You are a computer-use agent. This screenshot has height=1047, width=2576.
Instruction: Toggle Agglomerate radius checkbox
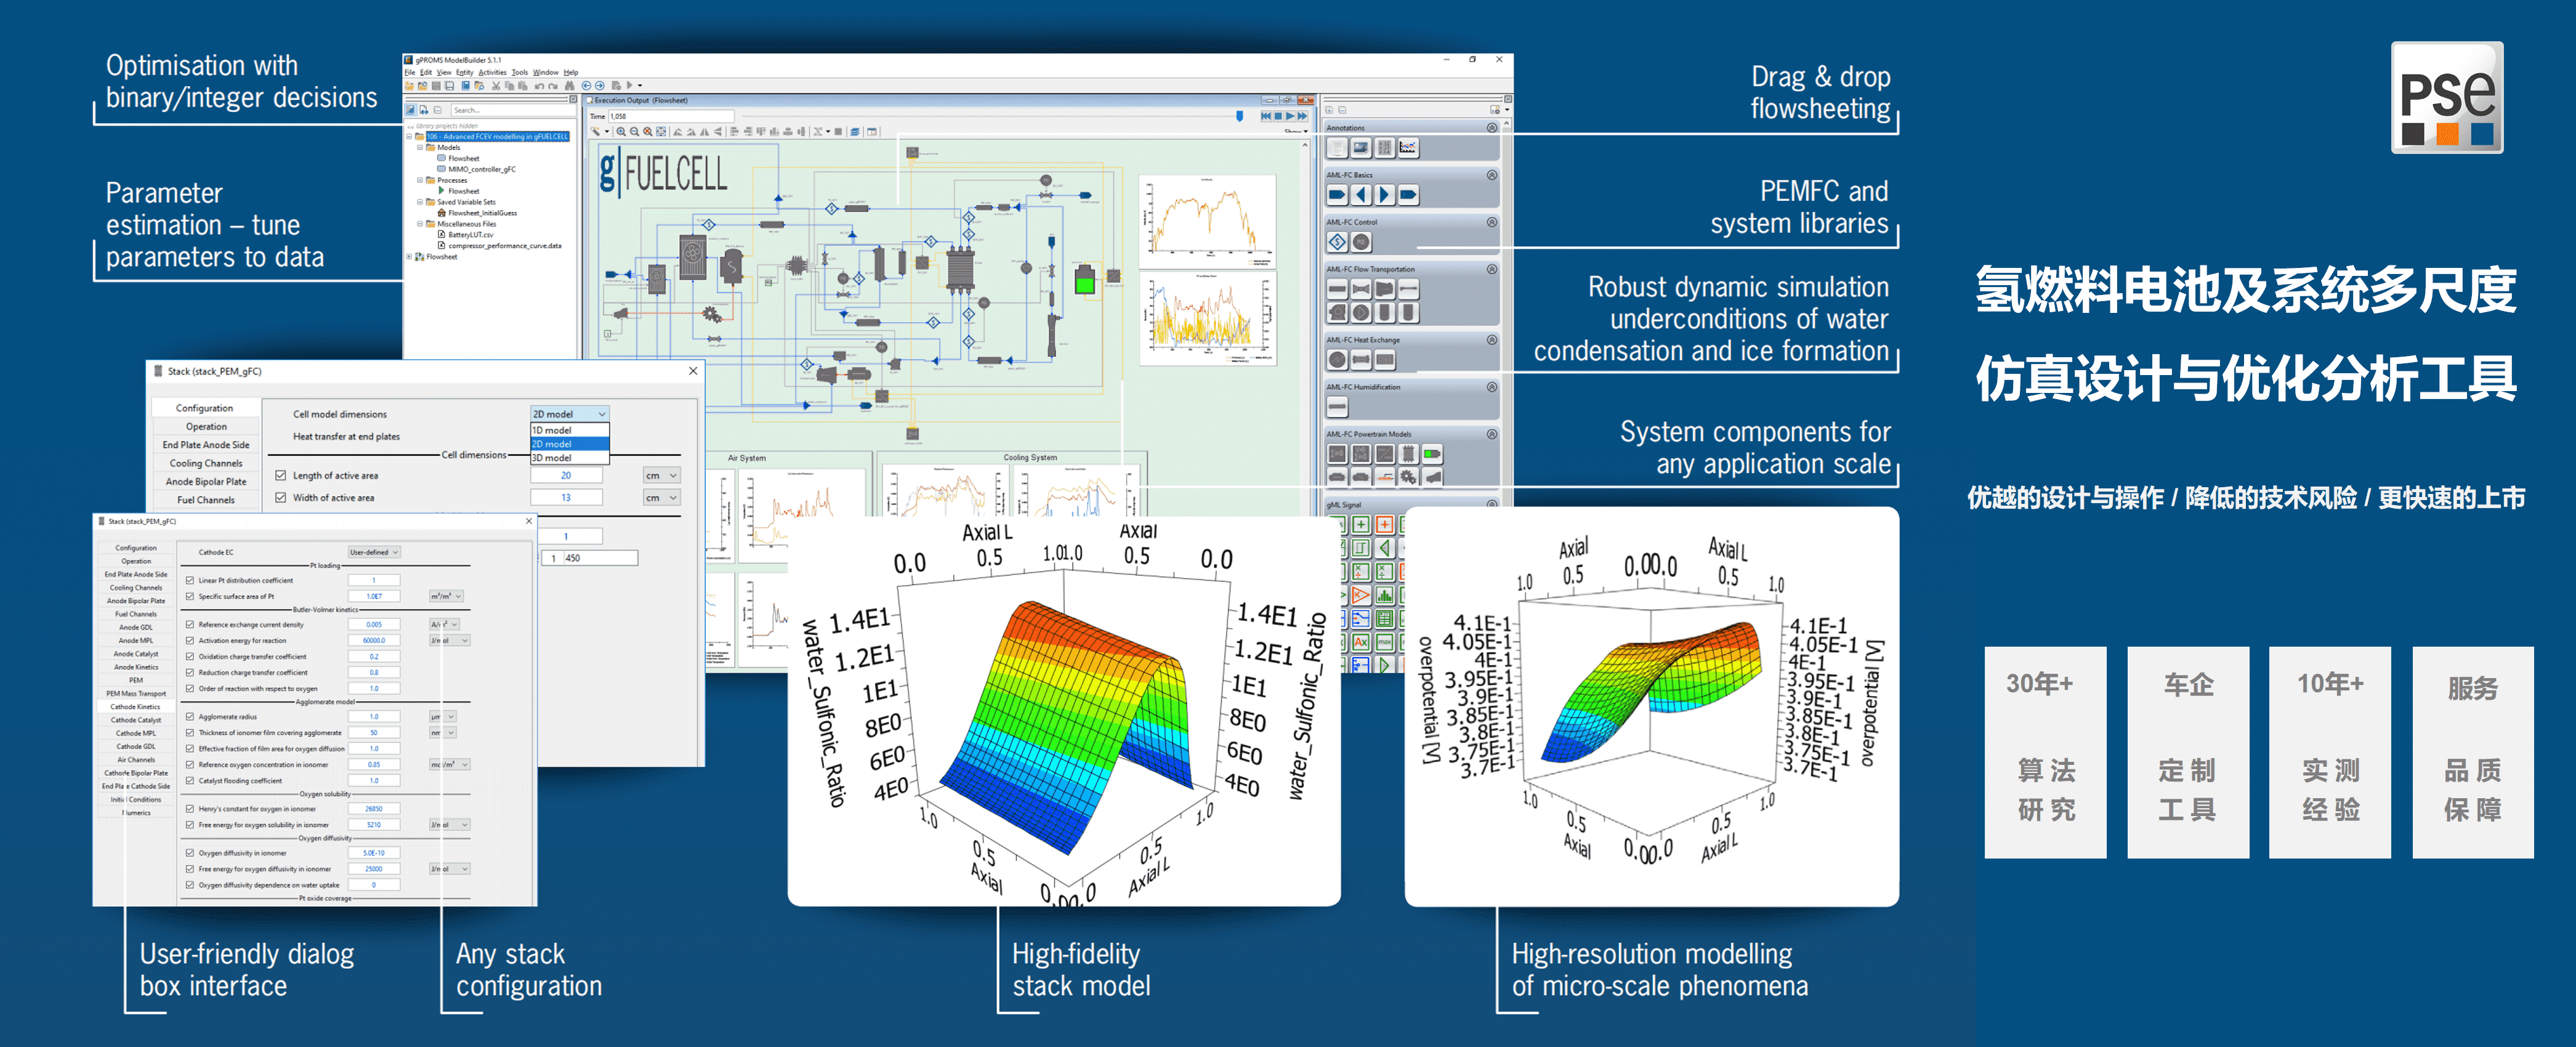tap(190, 717)
